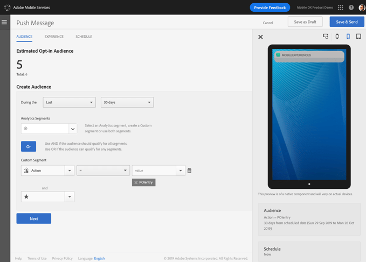Click the Action metric bar chart icon
Screen dimensions: 366x262
[x=26, y=171]
